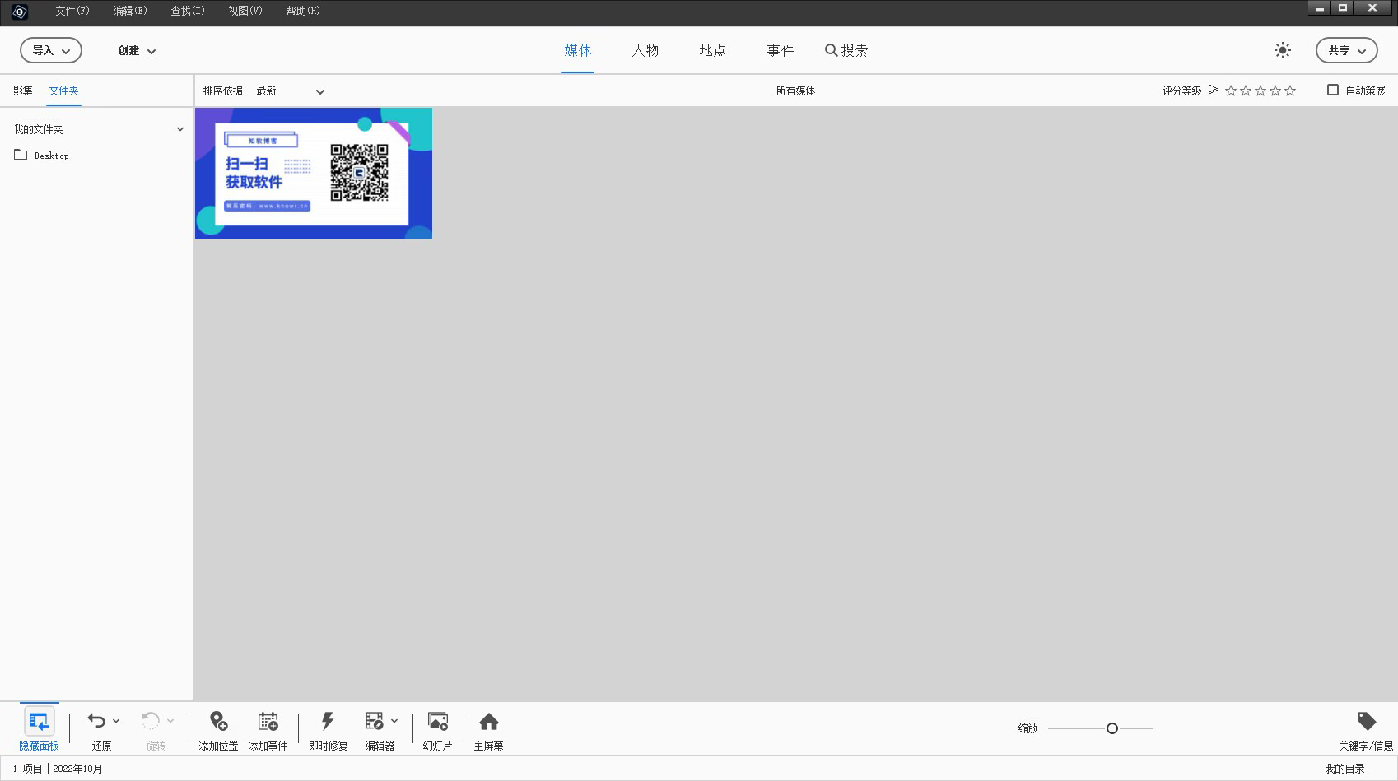Click the Add Event (添加事件) calendar icon
Image resolution: width=1398 pixels, height=781 pixels.
pyautogui.click(x=268, y=722)
